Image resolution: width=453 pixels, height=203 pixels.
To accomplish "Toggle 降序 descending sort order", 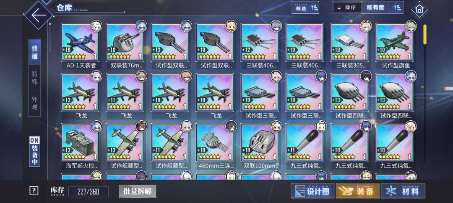I will [348, 8].
